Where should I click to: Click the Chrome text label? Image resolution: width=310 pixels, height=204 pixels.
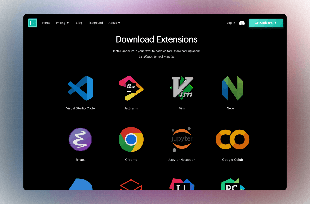(131, 160)
